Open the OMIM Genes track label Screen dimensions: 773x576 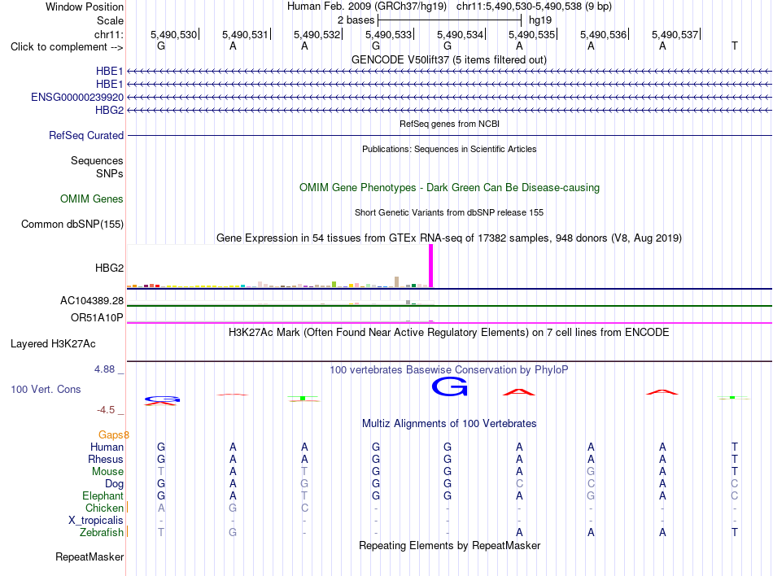pyautogui.click(x=91, y=199)
